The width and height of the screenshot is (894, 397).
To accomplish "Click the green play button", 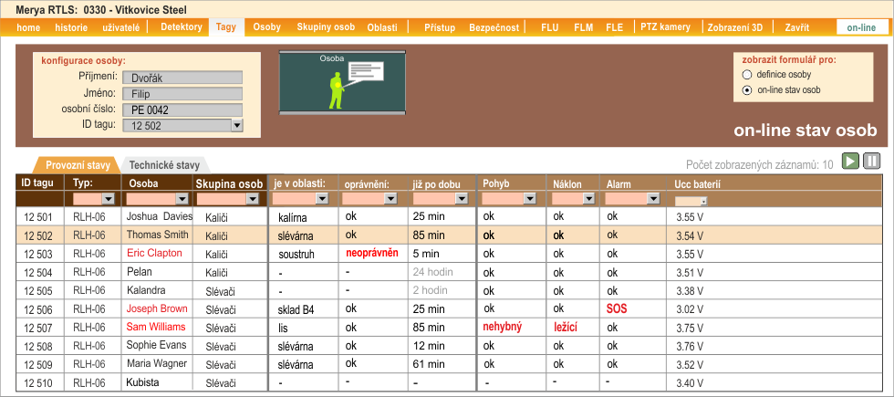I will point(850,161).
